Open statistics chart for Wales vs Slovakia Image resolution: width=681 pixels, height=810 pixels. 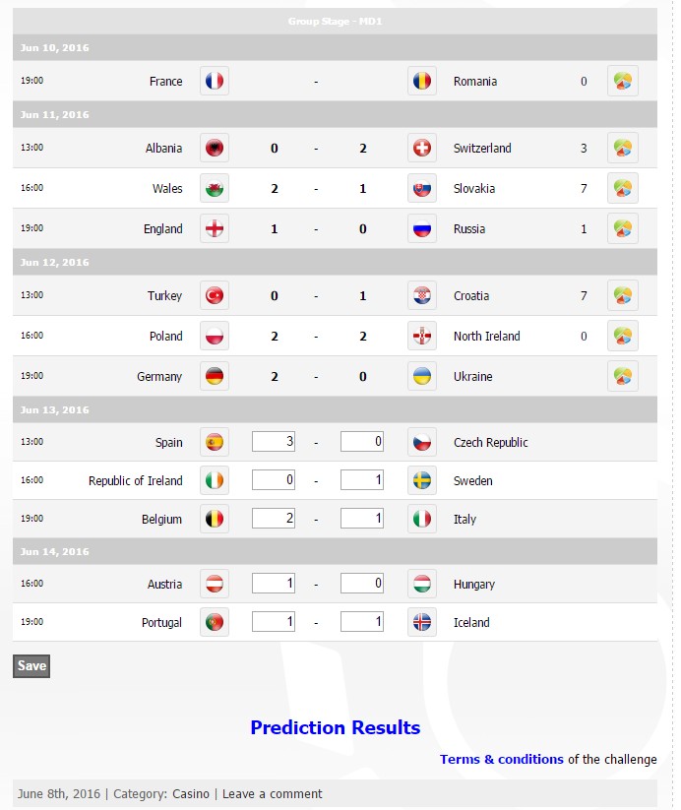pyautogui.click(x=622, y=188)
